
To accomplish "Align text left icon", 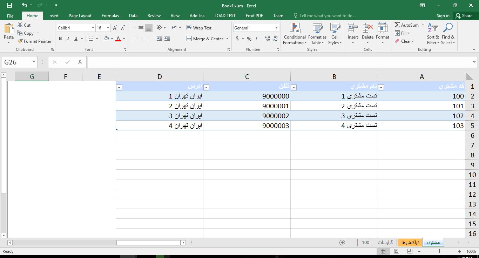I will pos(133,39).
